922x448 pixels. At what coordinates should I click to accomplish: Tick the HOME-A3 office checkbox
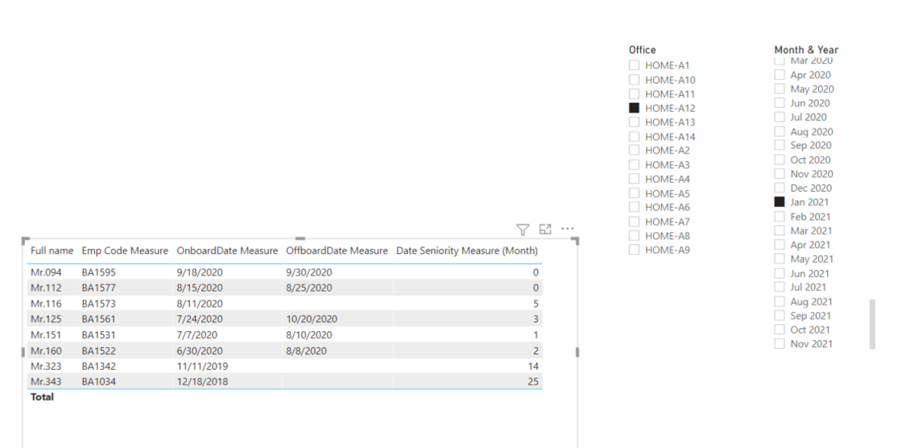[x=634, y=164]
